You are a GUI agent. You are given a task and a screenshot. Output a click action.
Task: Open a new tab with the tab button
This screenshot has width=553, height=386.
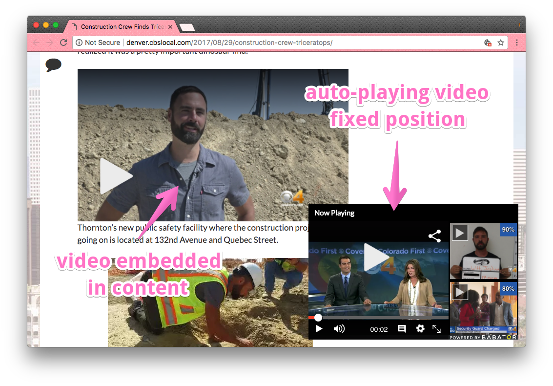point(187,27)
